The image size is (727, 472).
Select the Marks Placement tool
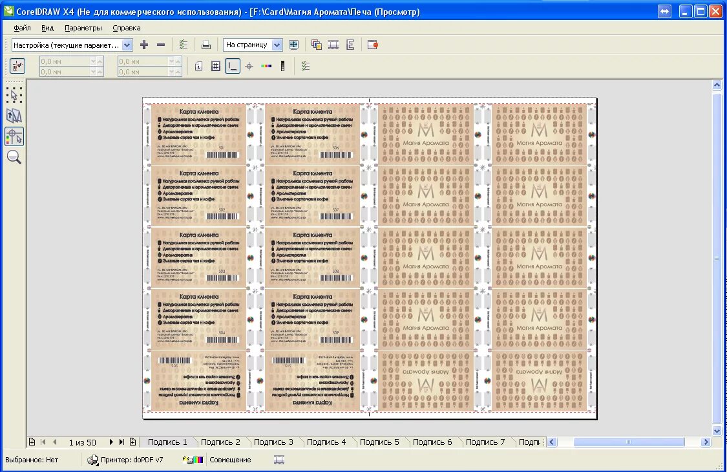(14, 136)
